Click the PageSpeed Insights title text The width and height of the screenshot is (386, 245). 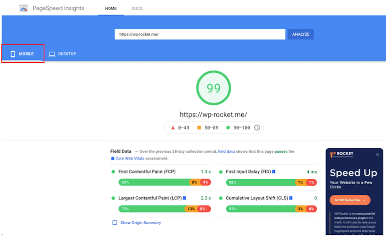point(58,8)
